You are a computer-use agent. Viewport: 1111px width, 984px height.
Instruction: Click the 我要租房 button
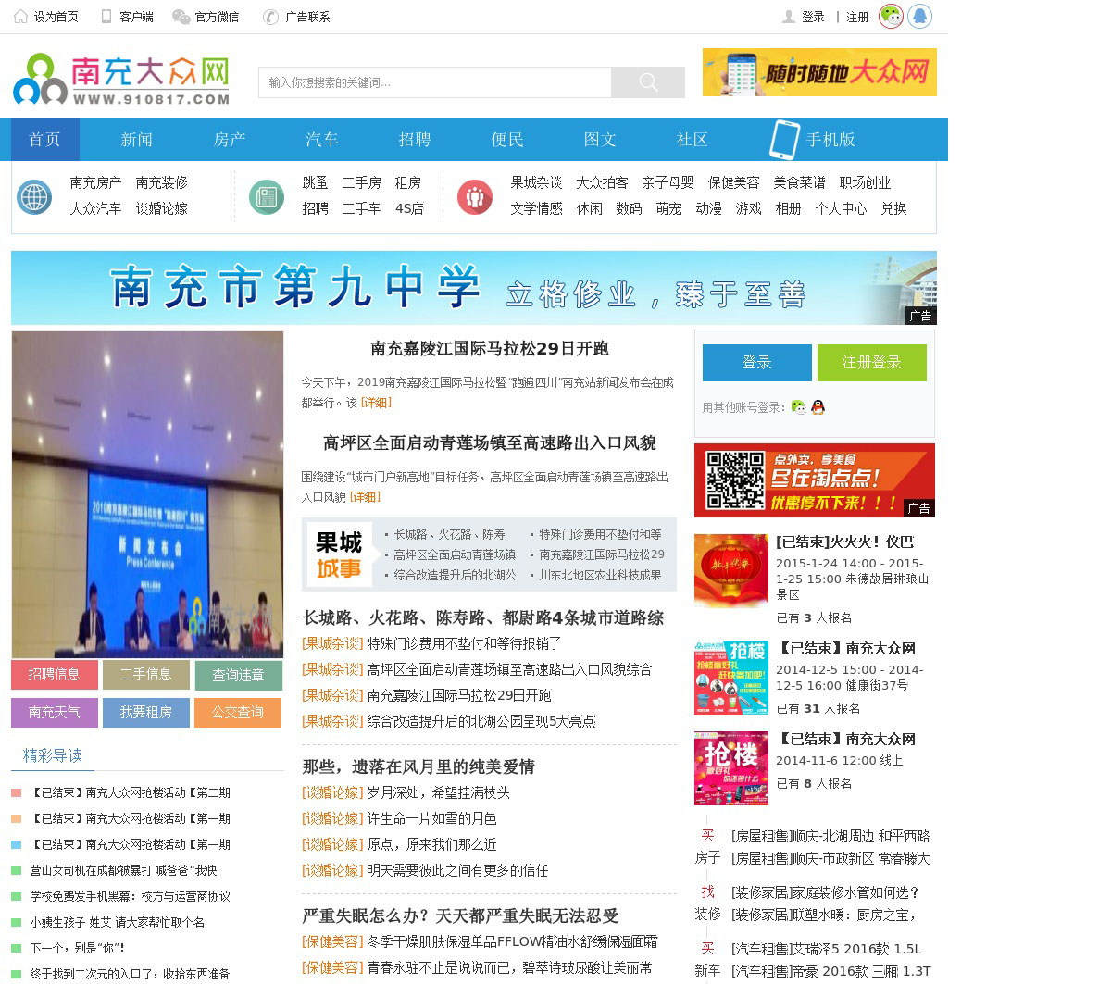(146, 712)
